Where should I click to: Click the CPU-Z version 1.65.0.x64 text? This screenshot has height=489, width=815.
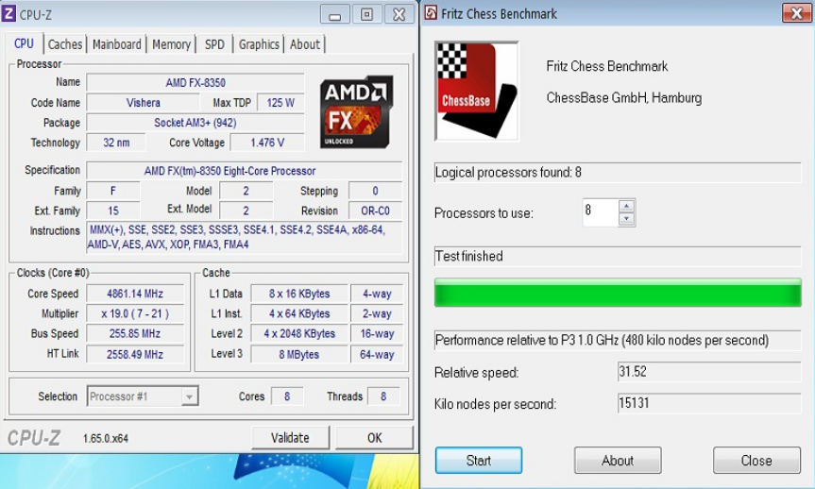106,439
